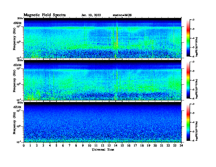This screenshot has width=216, height=167.
Task: Click the hour 7 tick label
Action: [x=70, y=145]
